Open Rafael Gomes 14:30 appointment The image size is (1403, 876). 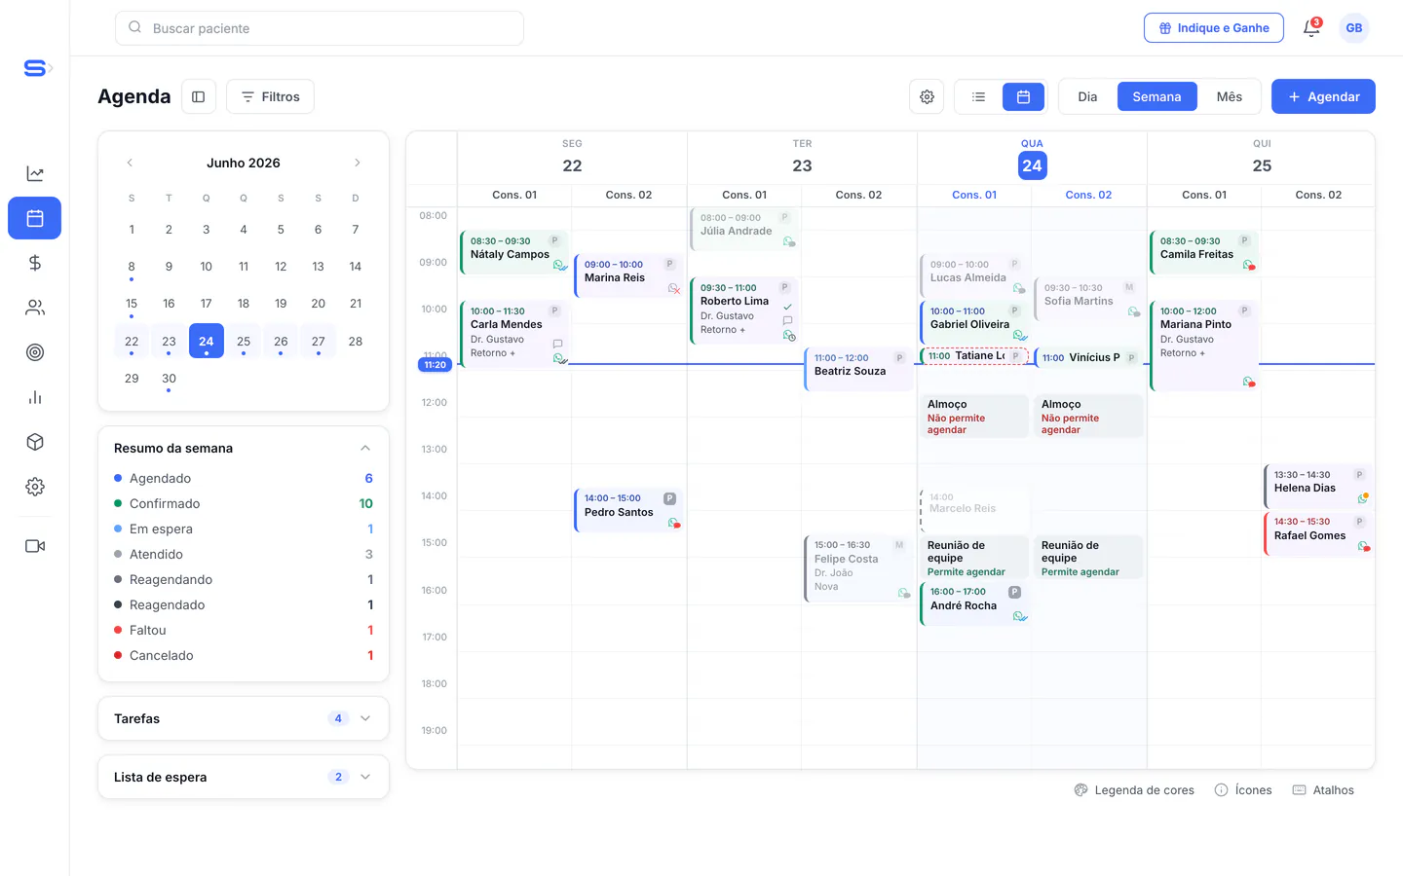1318,533
